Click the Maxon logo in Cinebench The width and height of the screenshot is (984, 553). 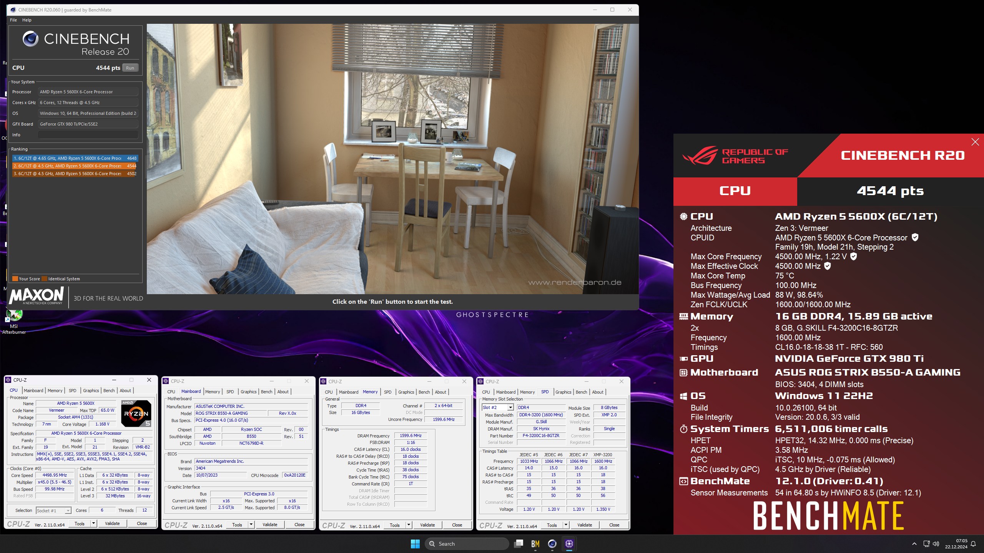37,296
